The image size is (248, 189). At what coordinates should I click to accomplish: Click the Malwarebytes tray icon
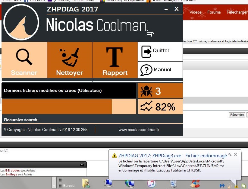click(222, 186)
